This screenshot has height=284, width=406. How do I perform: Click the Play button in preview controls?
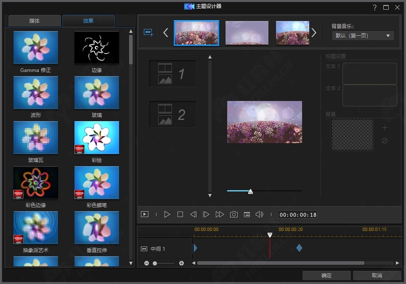coord(167,215)
